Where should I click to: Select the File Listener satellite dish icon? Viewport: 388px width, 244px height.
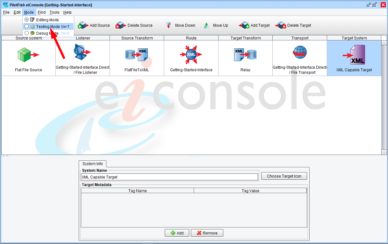tap(83, 52)
